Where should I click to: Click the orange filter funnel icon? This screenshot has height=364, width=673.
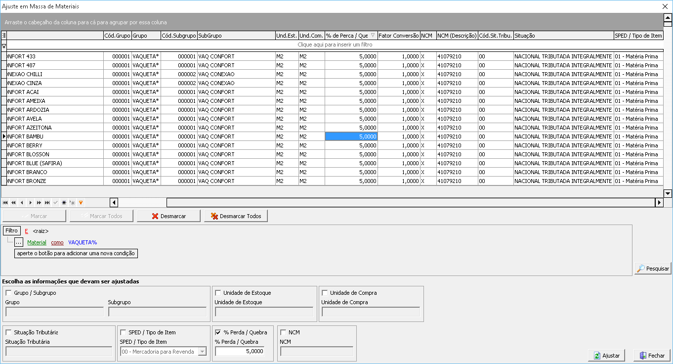tap(81, 202)
